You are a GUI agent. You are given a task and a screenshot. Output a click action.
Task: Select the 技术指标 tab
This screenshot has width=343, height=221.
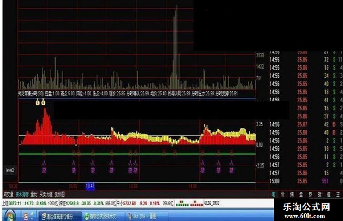pyautogui.click(x=22, y=194)
